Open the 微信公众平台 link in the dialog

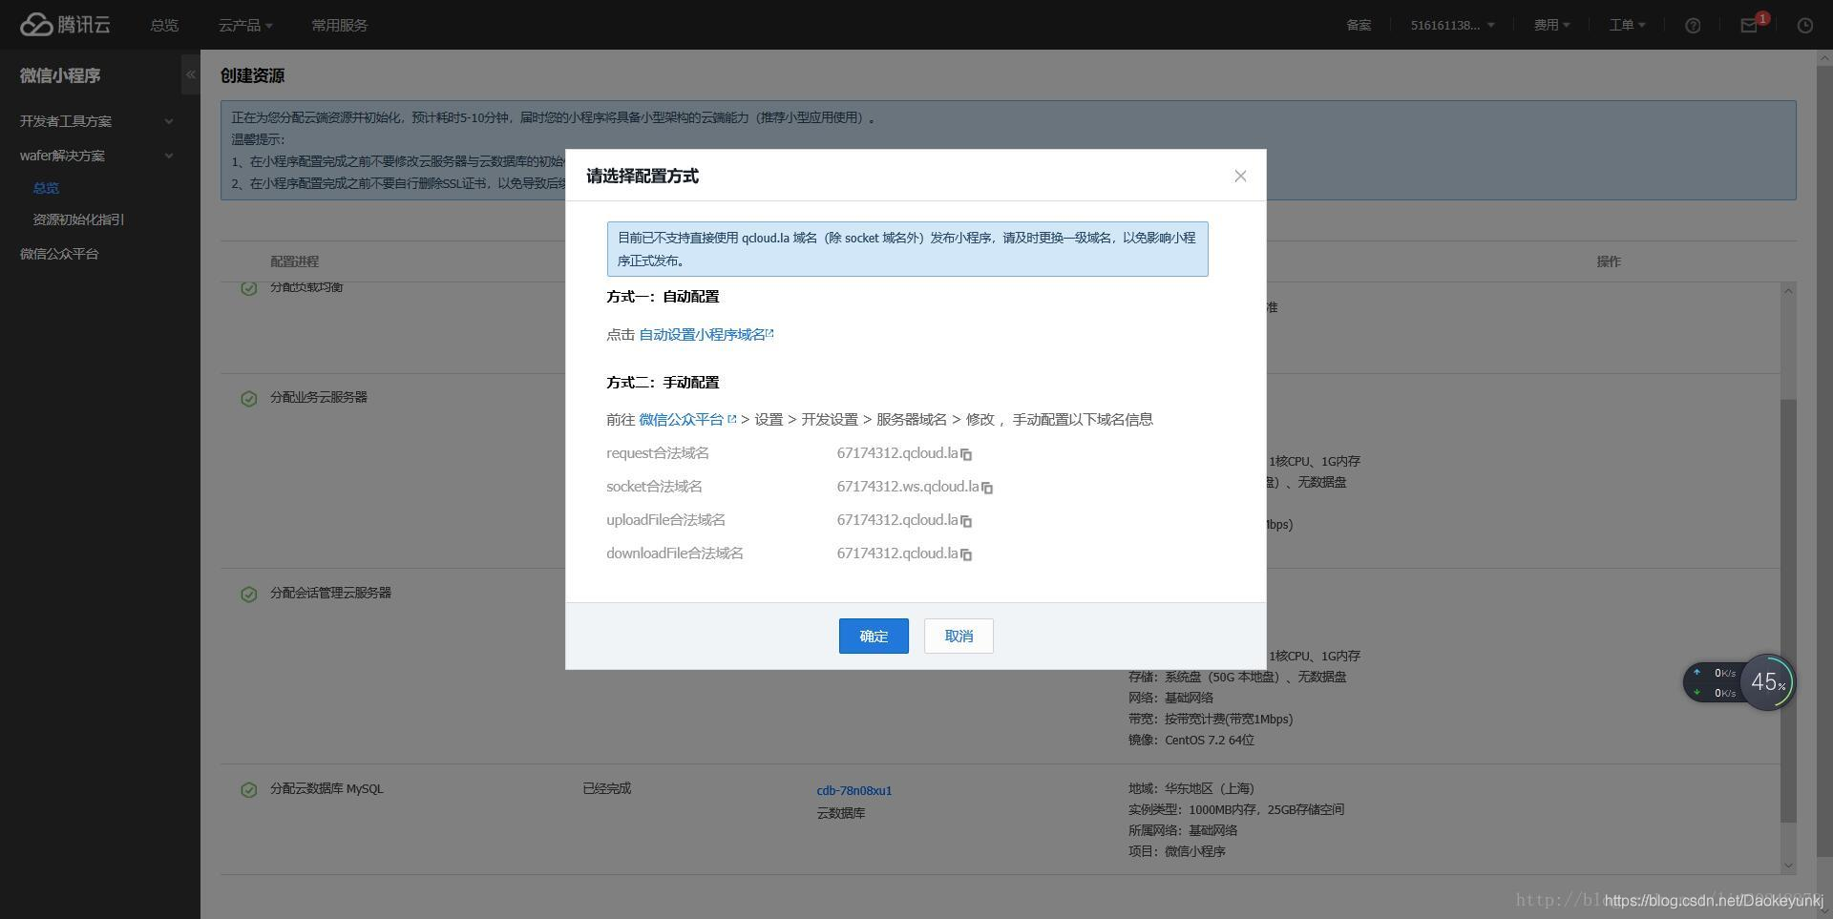coord(687,420)
